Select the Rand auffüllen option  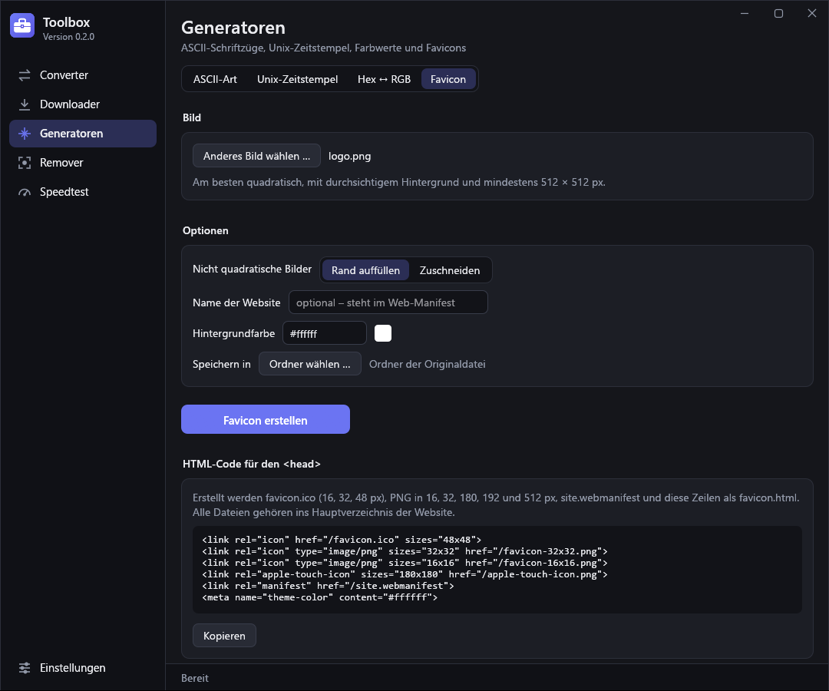click(365, 270)
